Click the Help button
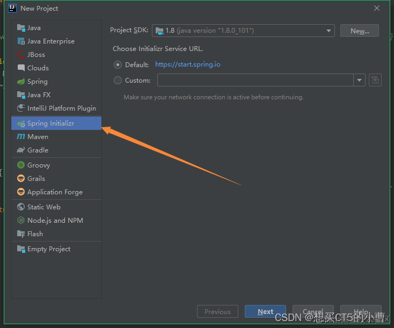The image size is (394, 328). [x=361, y=311]
